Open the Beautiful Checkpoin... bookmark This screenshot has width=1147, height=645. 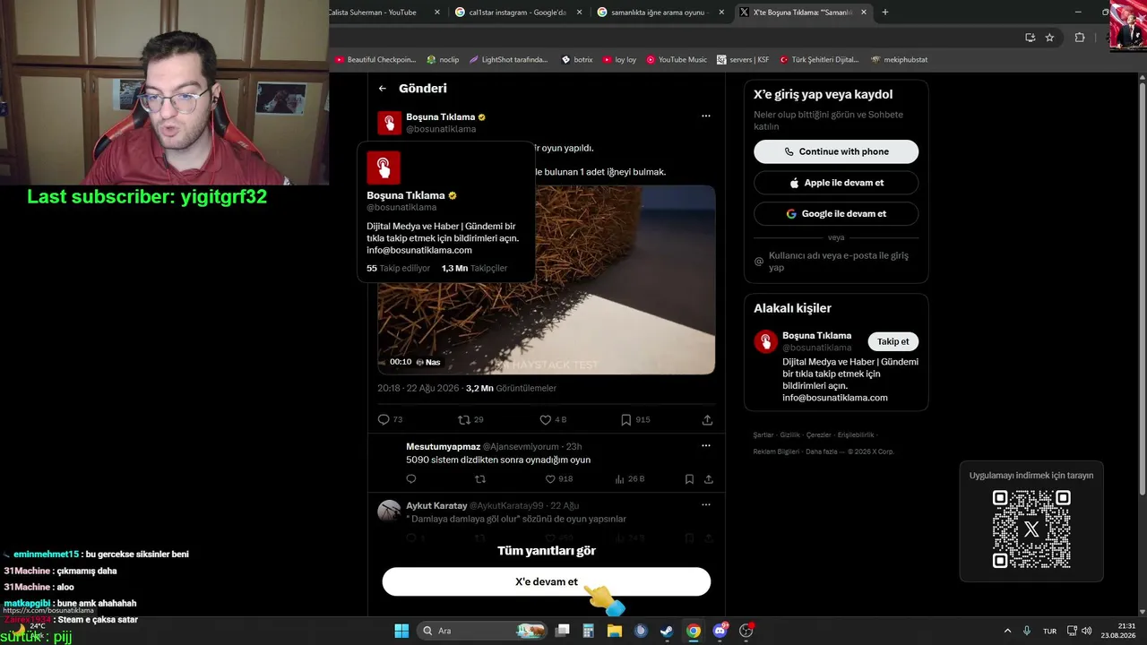(375, 60)
